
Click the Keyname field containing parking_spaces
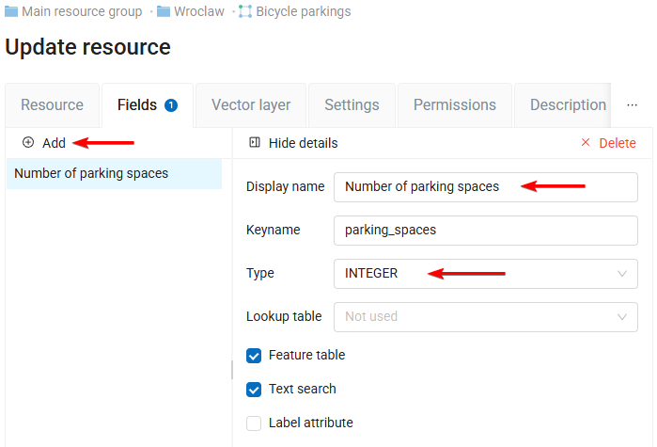click(485, 231)
